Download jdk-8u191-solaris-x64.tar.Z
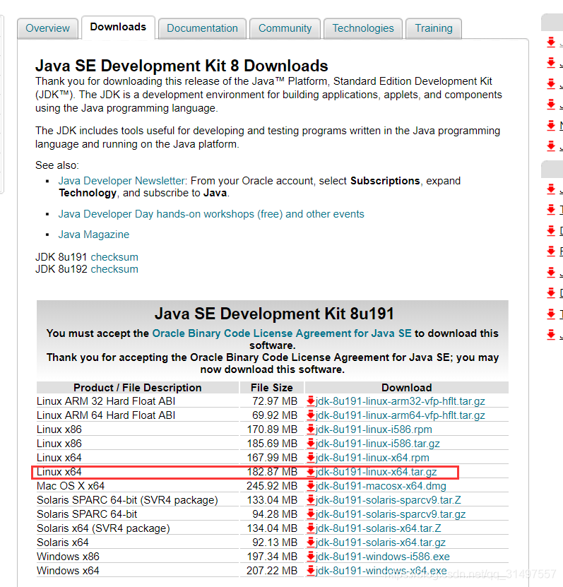563x587 pixels. point(379,528)
